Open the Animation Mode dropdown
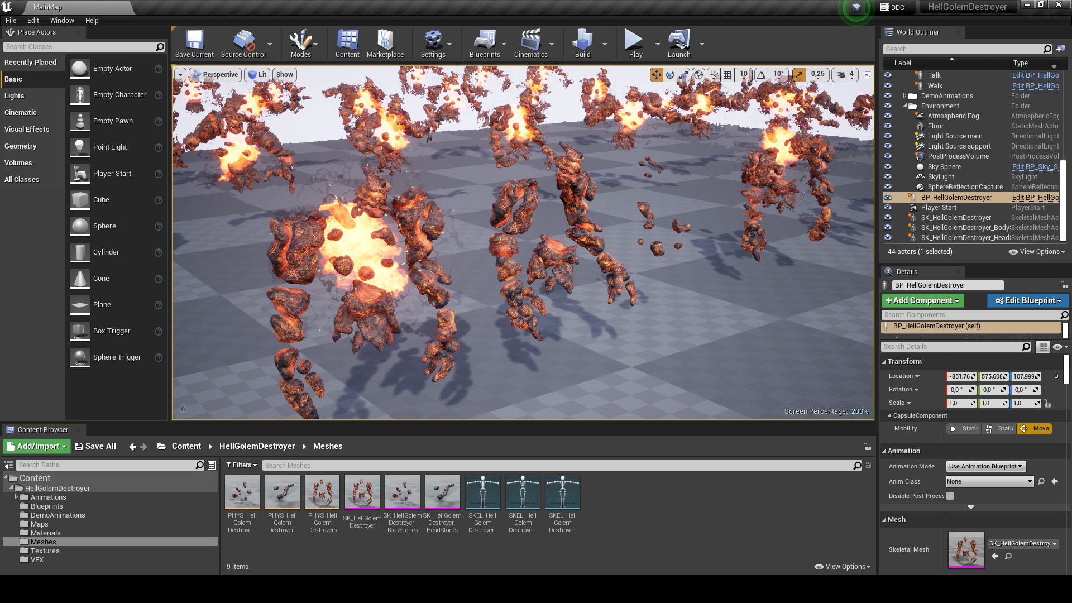1072x603 pixels. click(x=985, y=466)
